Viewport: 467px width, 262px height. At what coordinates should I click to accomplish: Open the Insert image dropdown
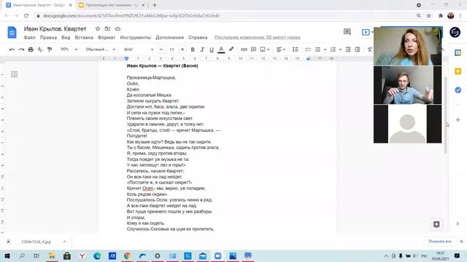pos(264,49)
